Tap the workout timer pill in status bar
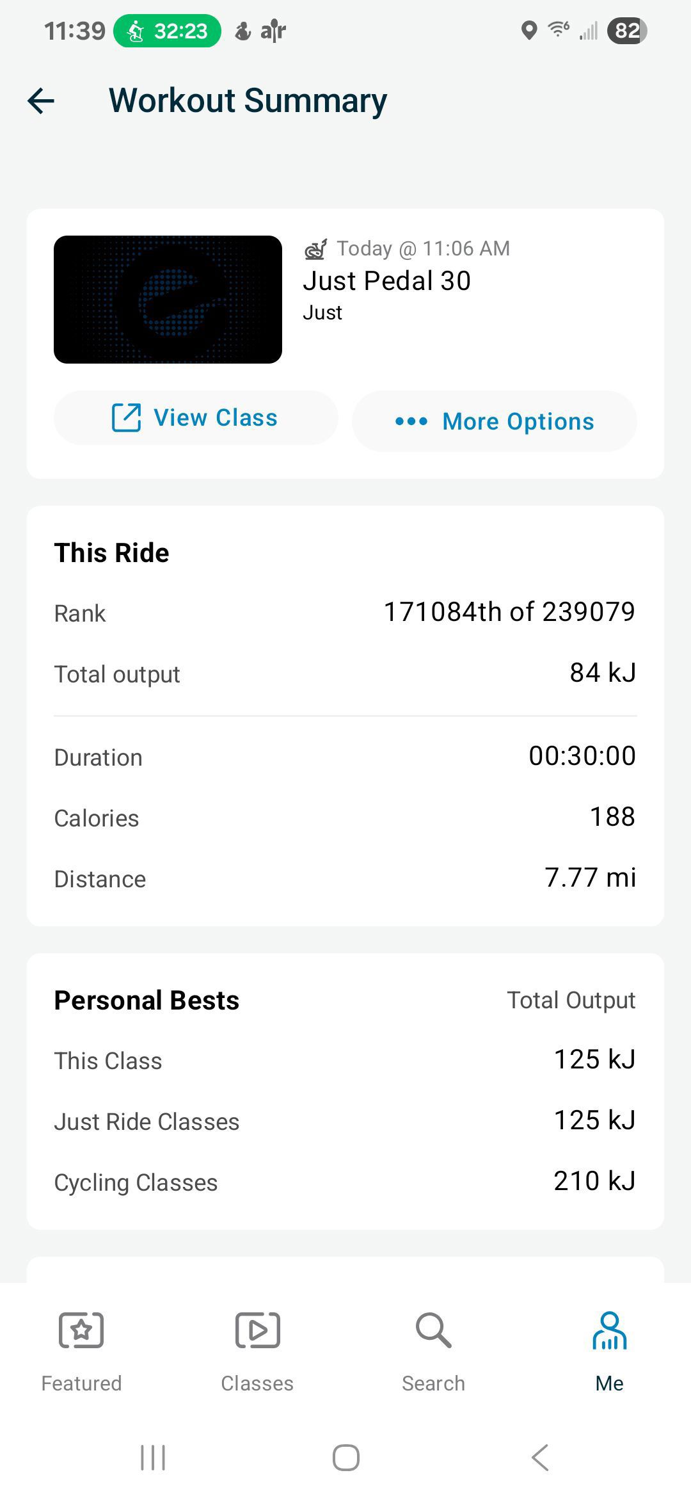 167,31
